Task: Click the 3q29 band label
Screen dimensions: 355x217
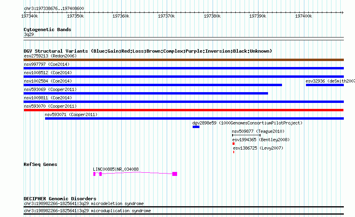Action: pos(29,34)
